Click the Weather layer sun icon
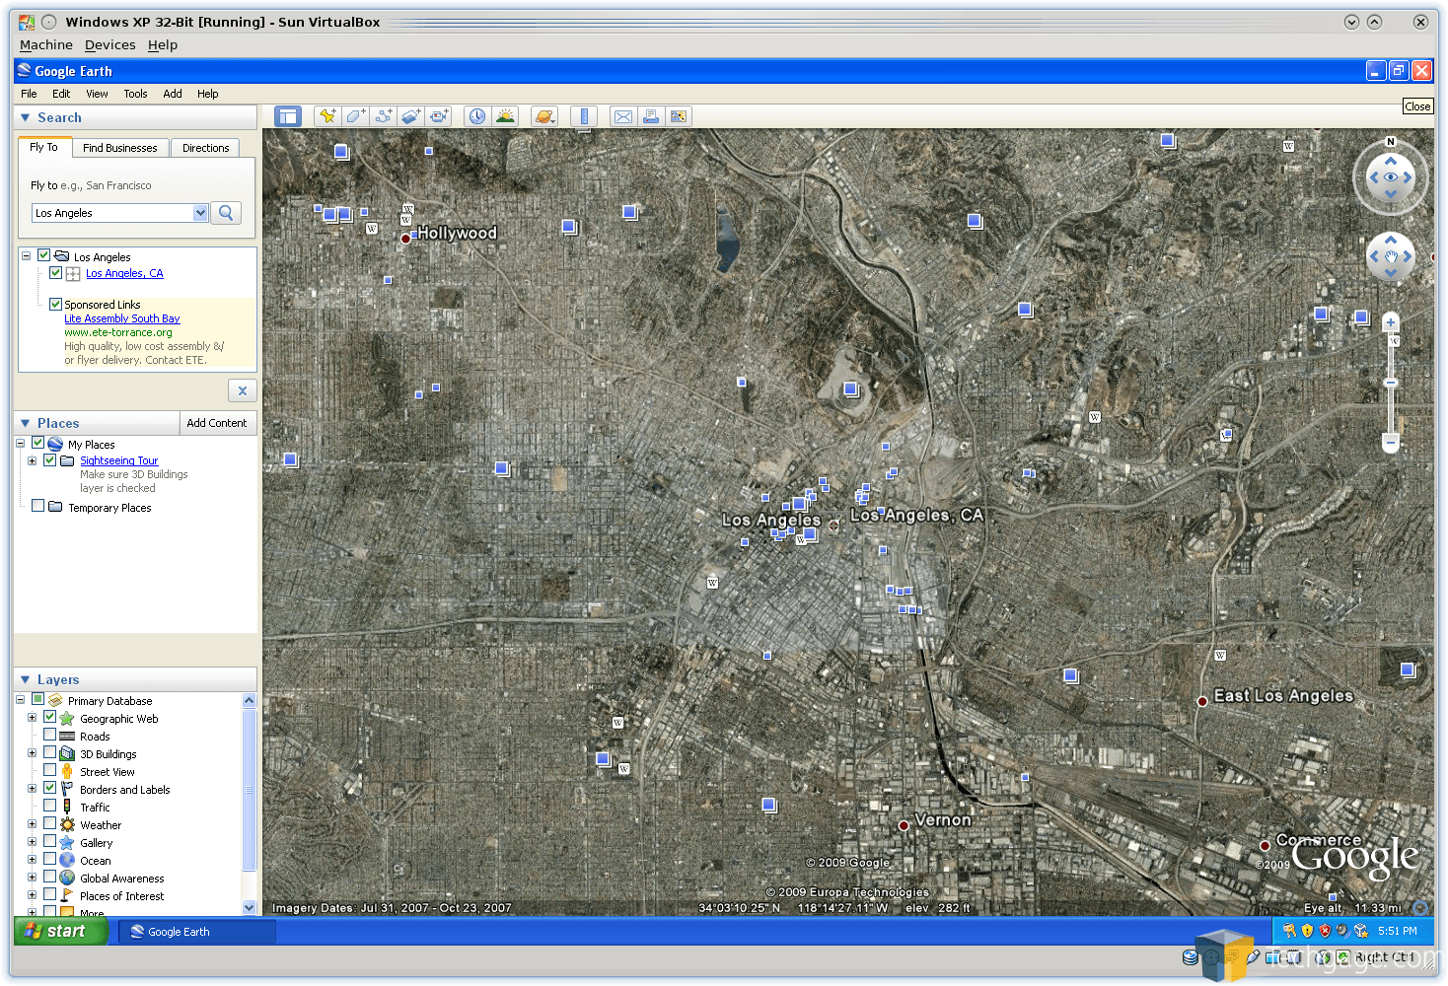 (x=67, y=824)
